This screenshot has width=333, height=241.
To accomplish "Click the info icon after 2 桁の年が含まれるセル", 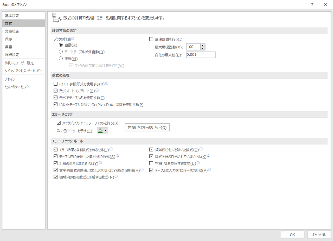I will pos(100,163).
